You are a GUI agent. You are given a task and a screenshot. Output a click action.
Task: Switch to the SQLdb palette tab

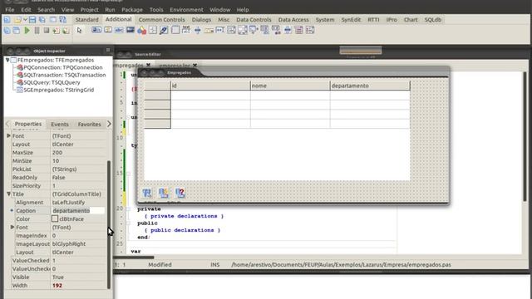point(433,20)
